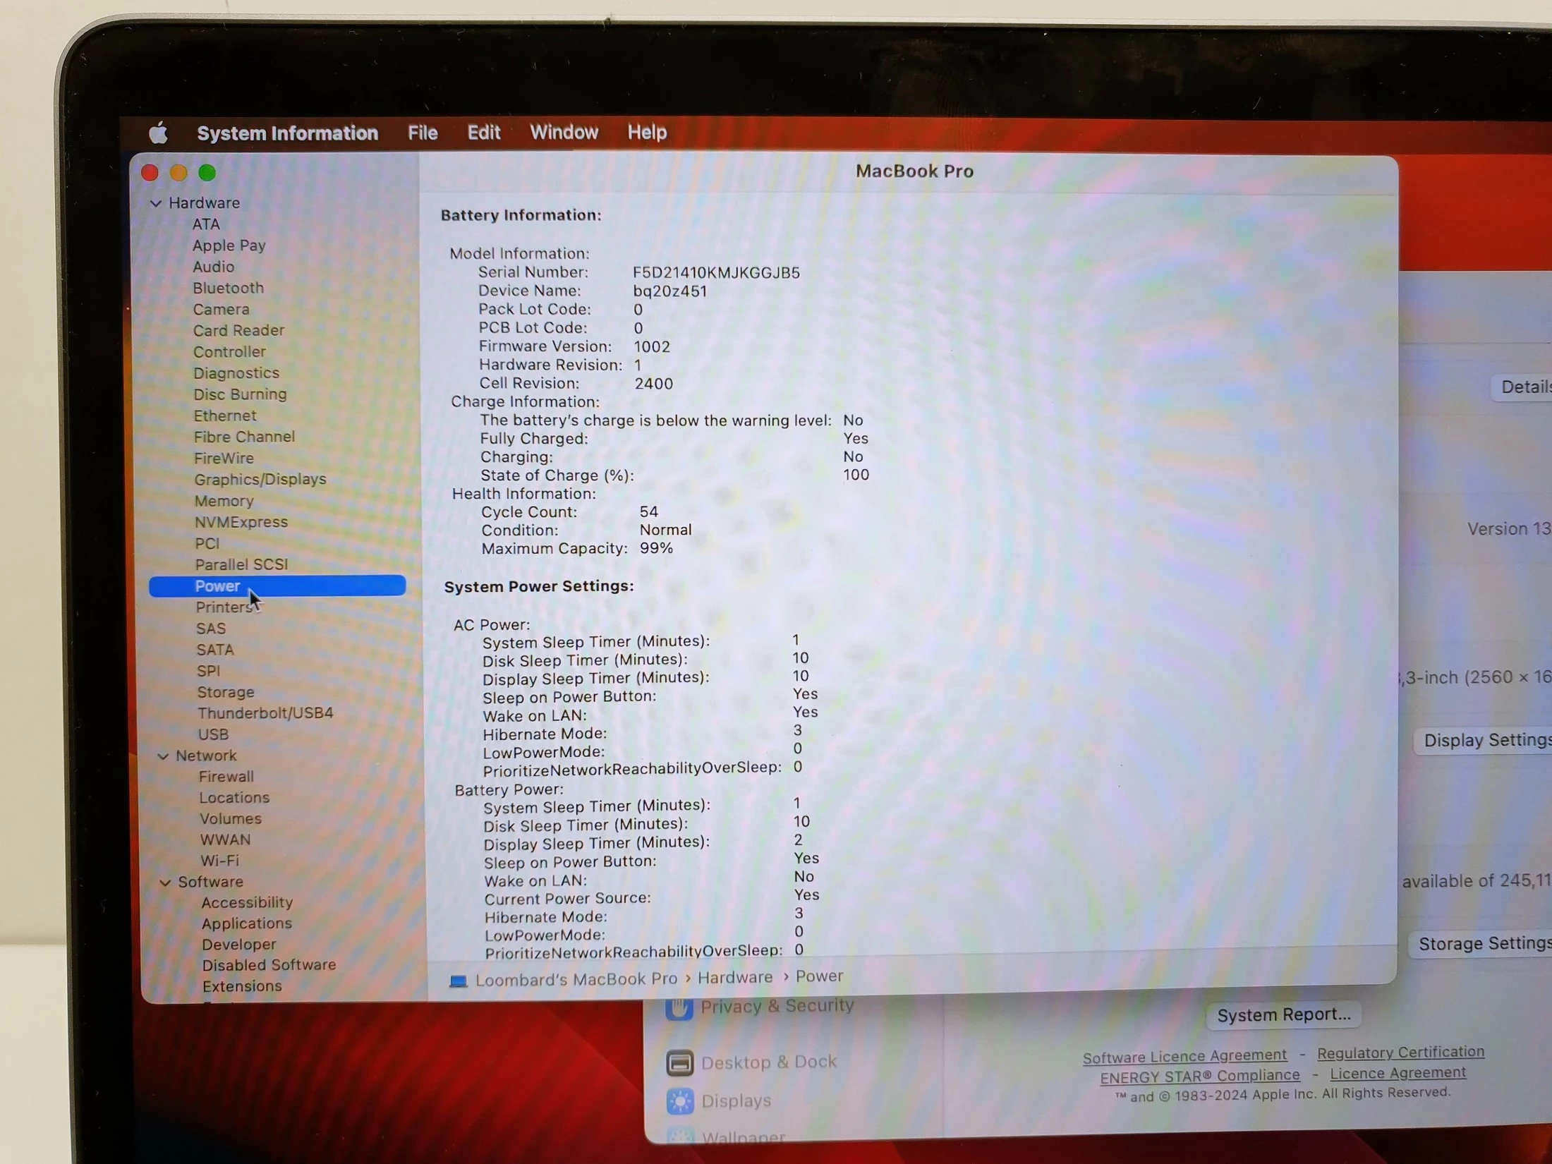
Task: Click the green zoom window button
Action: point(207,173)
